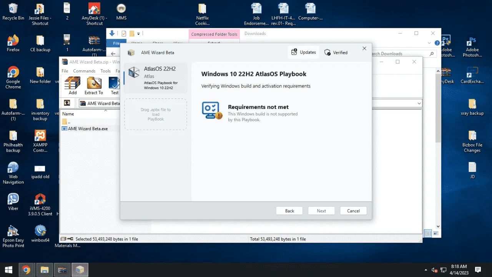492x277 pixels.
Task: Click the Properties checkmark icon in Explorer
Action: coord(124,33)
